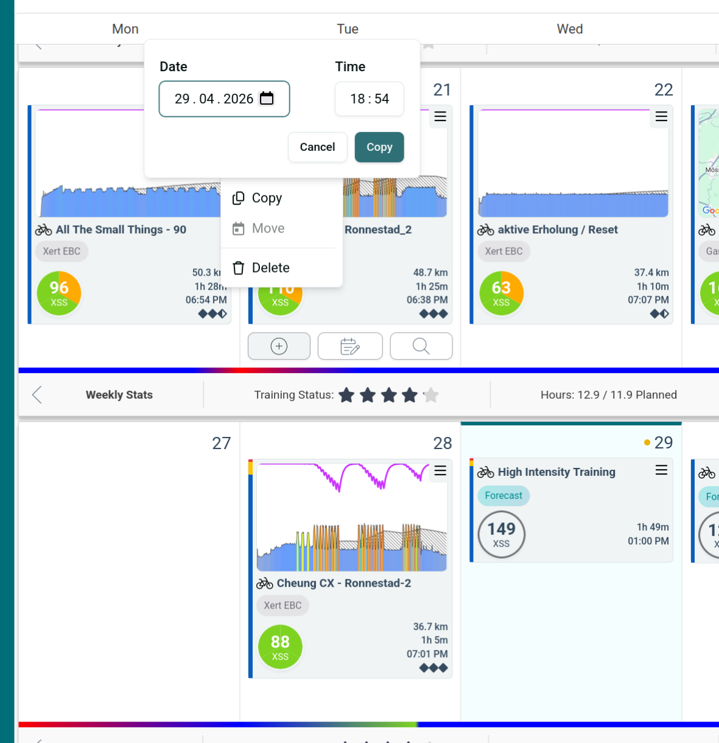Click the 63 XSS score circle
Screen dimensions: 719x743
tap(501, 293)
